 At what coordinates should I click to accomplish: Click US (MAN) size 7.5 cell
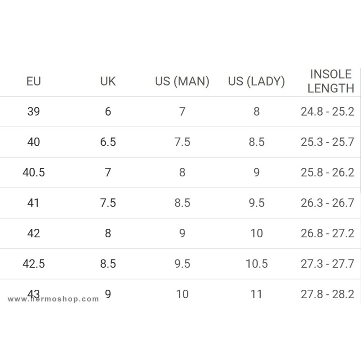point(182,142)
